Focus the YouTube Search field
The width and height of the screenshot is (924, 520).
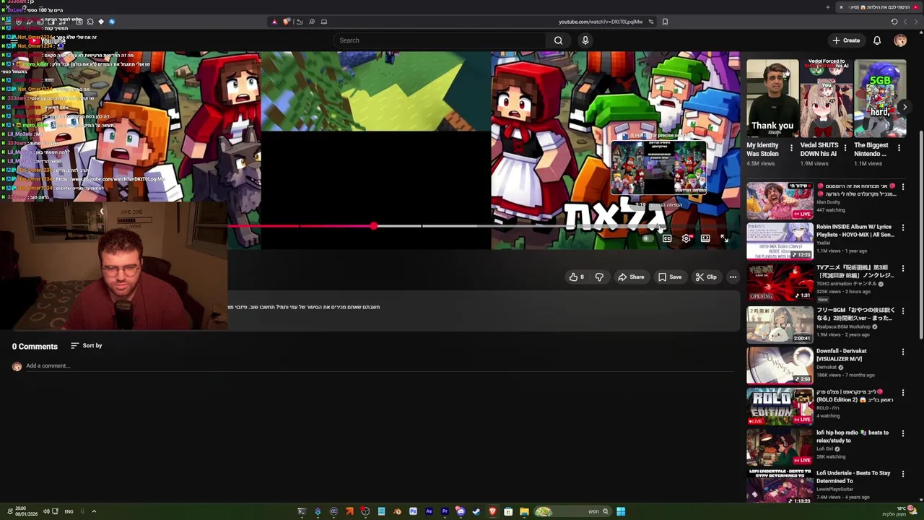pyautogui.click(x=440, y=40)
